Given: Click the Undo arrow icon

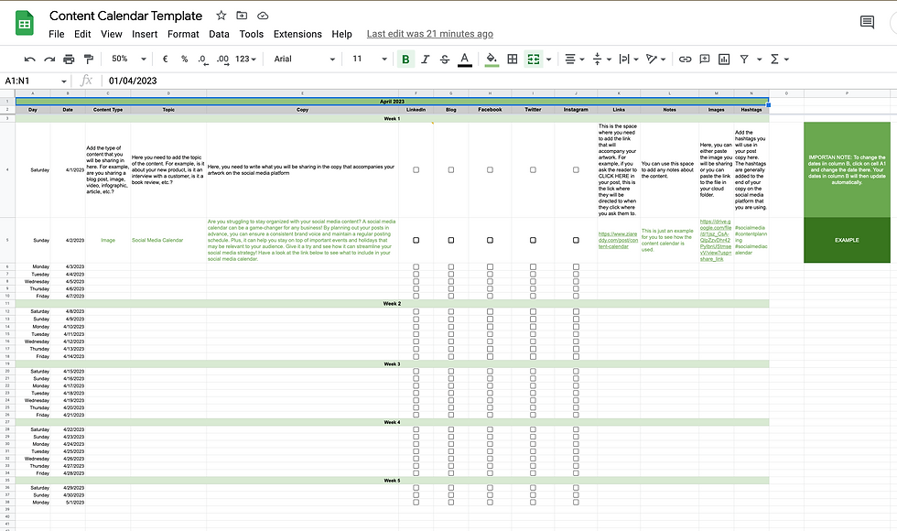Looking at the screenshot, I should pos(29,59).
